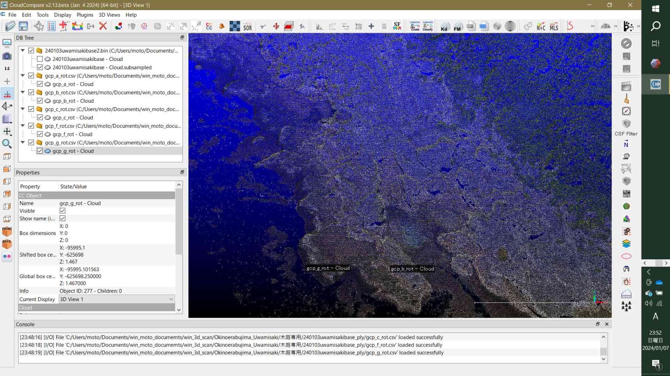Click the Save floppy disk icon
Image resolution: width=670 pixels, height=376 pixels.
(x=23, y=26)
